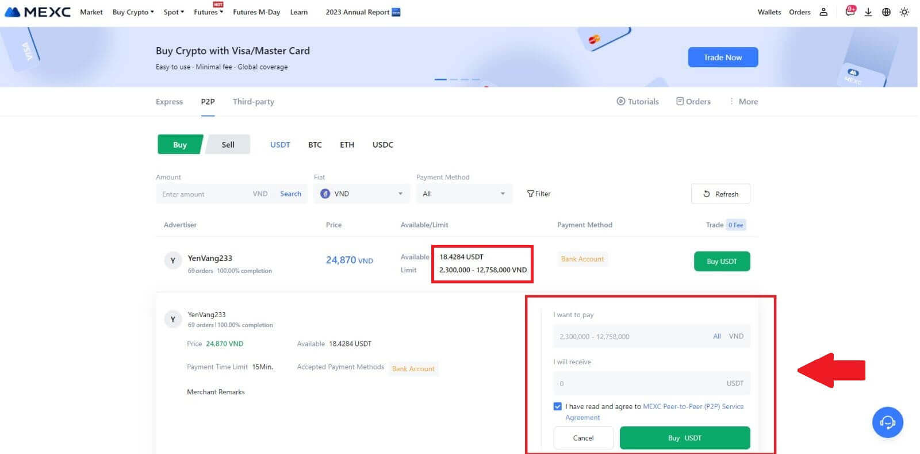Open the language globe icon
This screenshot has width=920, height=454.
(x=886, y=12)
